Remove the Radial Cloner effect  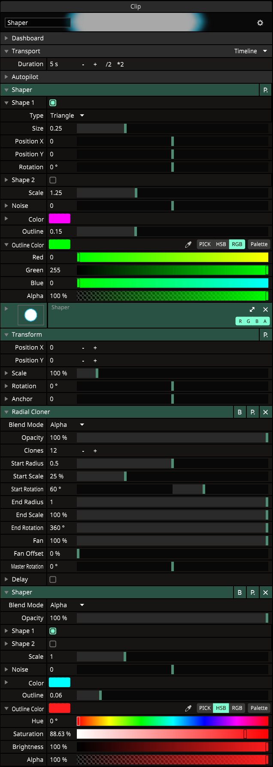(x=265, y=412)
